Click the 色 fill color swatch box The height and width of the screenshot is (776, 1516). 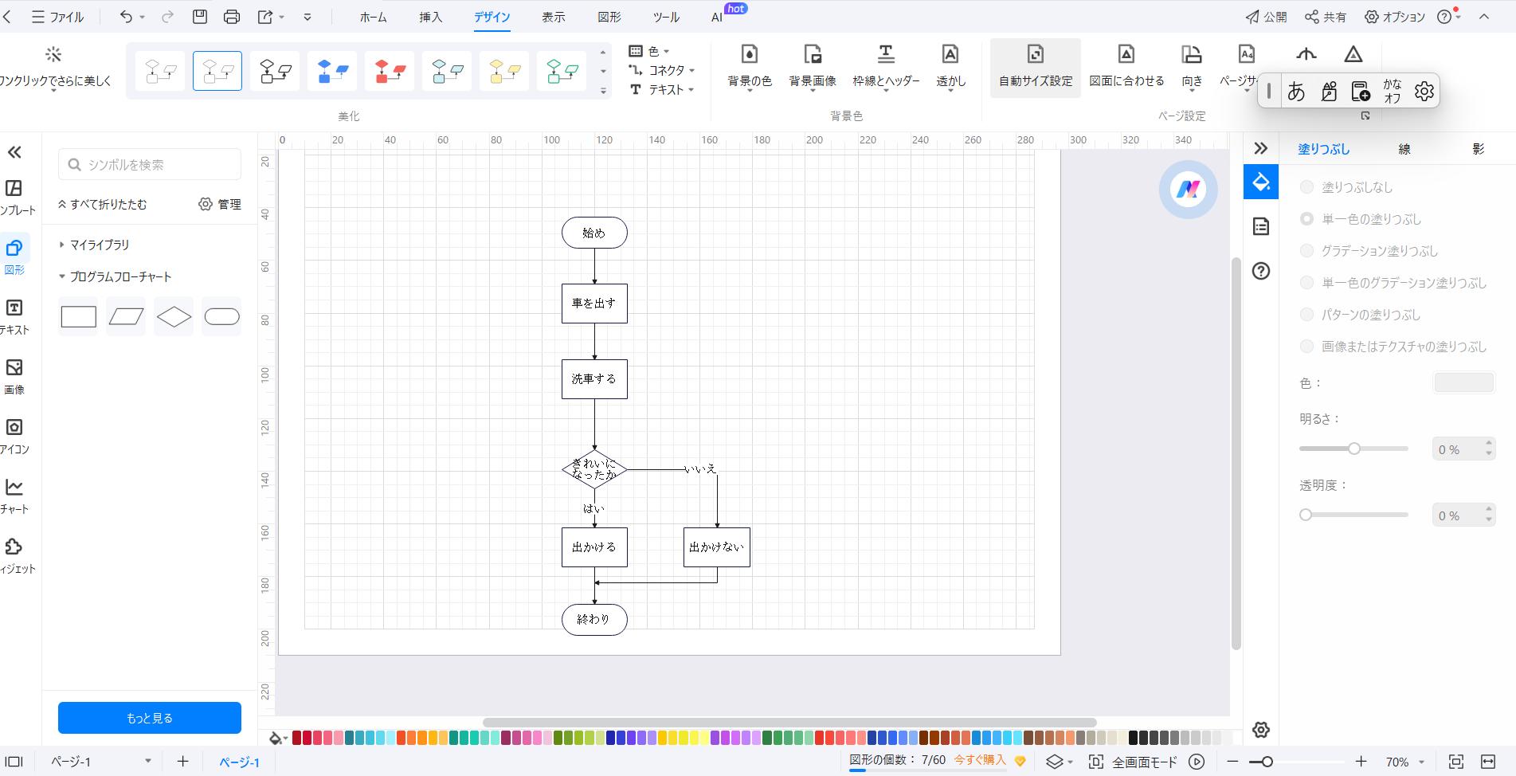(1464, 382)
